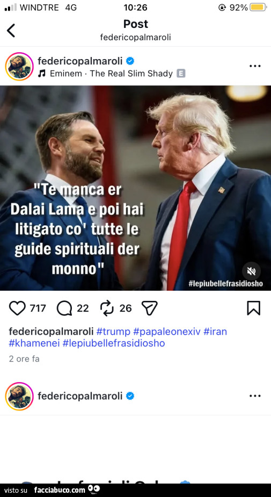
Task: Tap second post's profile avatar
Action: coord(19,396)
